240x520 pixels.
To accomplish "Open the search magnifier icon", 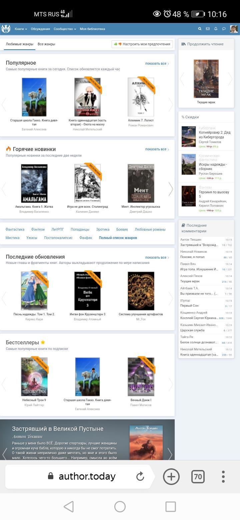I will 200,29.
